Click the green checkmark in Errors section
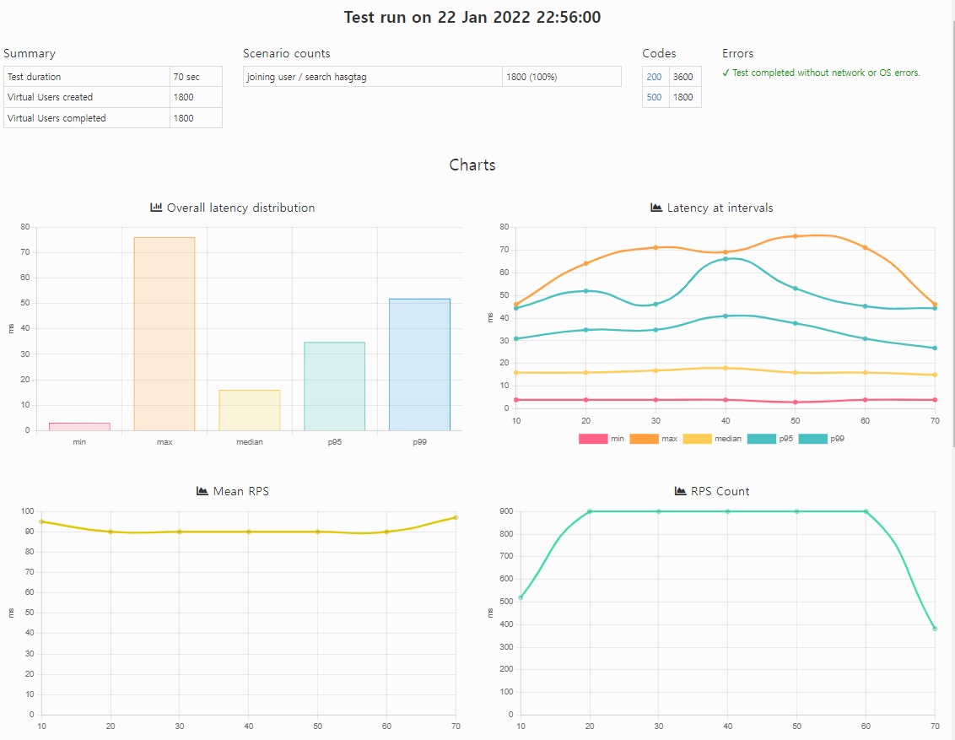Screen dimensions: 955x740 [x=726, y=73]
